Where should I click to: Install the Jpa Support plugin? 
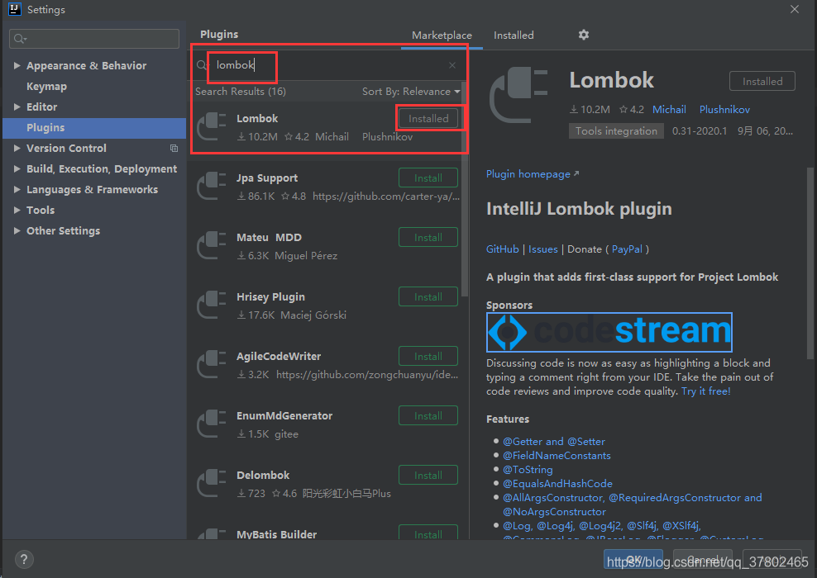(428, 178)
